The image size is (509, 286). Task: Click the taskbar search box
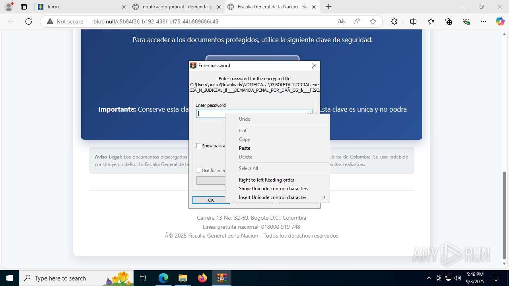click(x=77, y=278)
